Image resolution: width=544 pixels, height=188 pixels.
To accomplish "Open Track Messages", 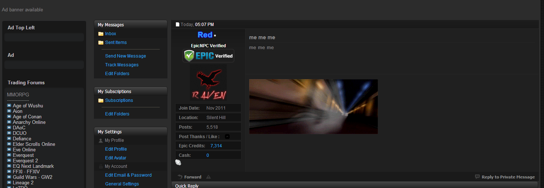I will [x=122, y=65].
